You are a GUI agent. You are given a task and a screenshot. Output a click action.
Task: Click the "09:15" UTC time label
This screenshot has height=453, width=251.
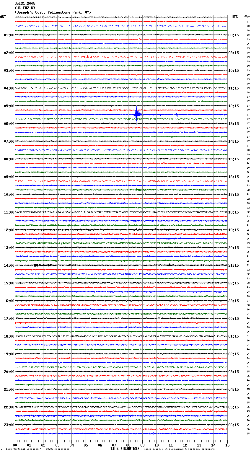(234, 53)
